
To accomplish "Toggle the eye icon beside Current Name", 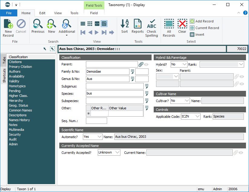I will tap(241, 153).
